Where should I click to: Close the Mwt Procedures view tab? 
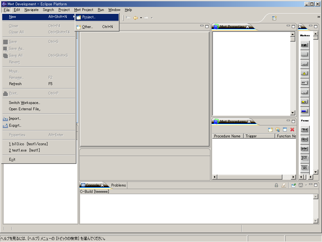pos(249,122)
